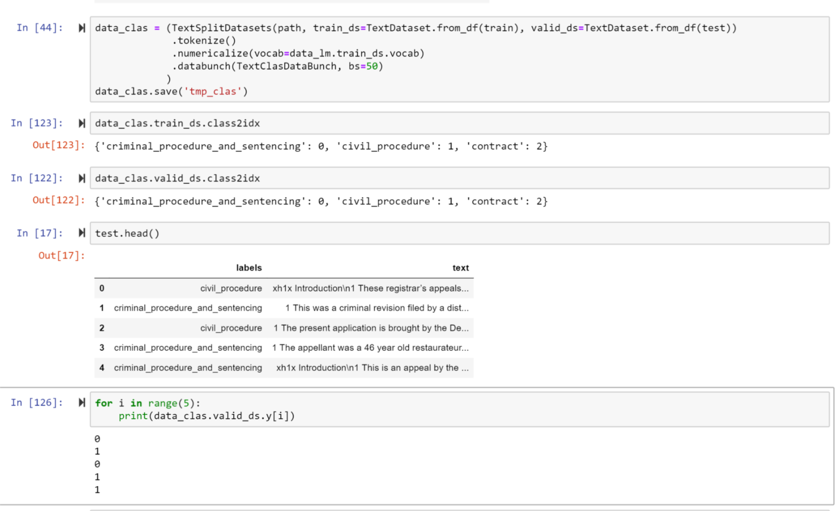840x511 pixels.
Task: Run the test.head() cell using play icon
Action: [x=81, y=233]
